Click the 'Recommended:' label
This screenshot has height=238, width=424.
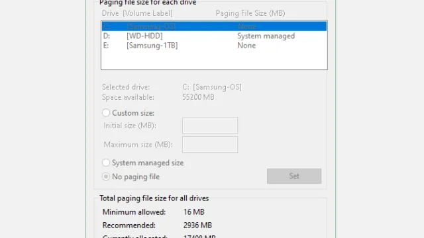click(x=129, y=225)
